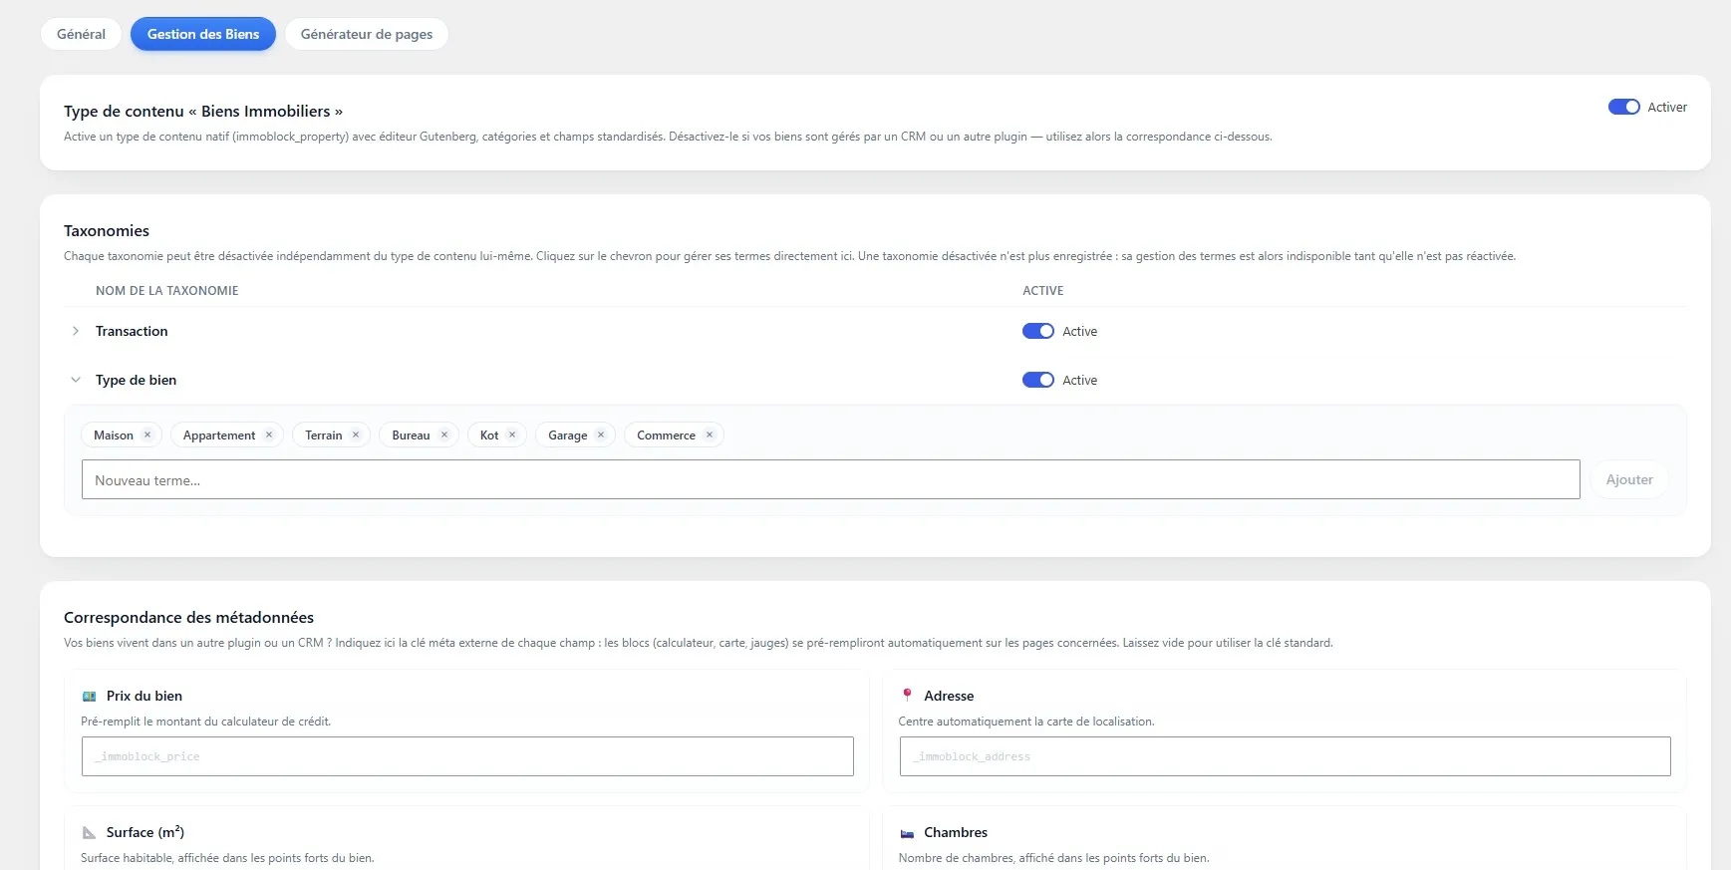
Task: Collapse the Type de bien chevron
Action: coord(76,380)
